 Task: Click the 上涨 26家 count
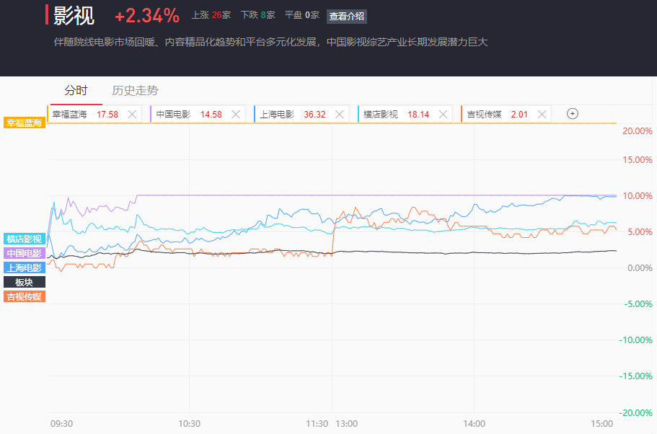tap(211, 15)
